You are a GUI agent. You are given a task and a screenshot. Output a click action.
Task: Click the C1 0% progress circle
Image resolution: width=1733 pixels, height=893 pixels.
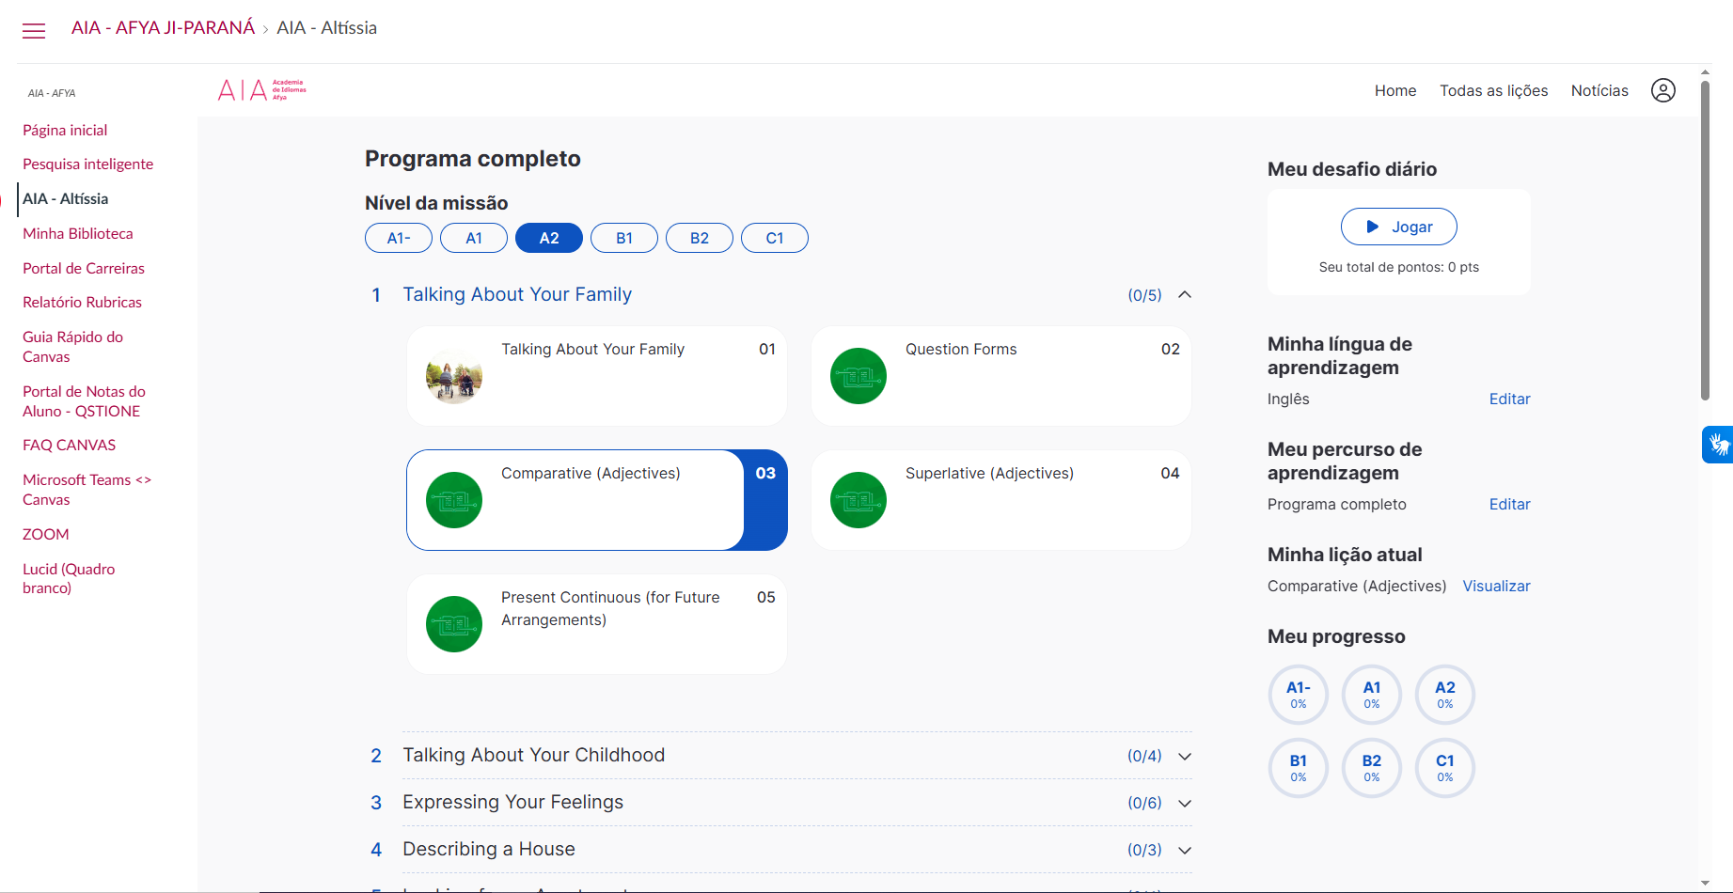tap(1444, 768)
